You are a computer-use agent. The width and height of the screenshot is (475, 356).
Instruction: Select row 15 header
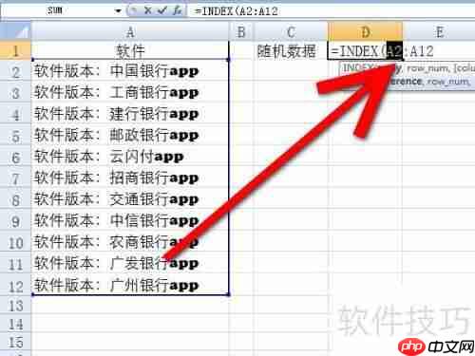pyautogui.click(x=15, y=342)
